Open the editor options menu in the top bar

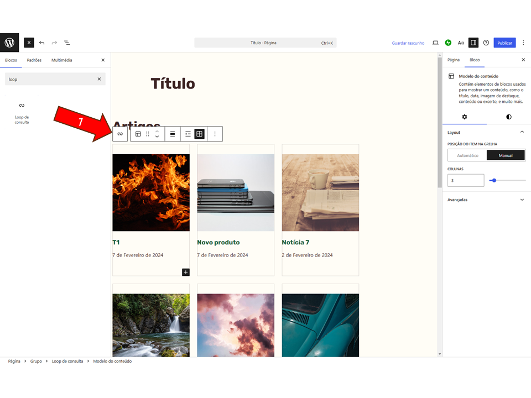[523, 43]
